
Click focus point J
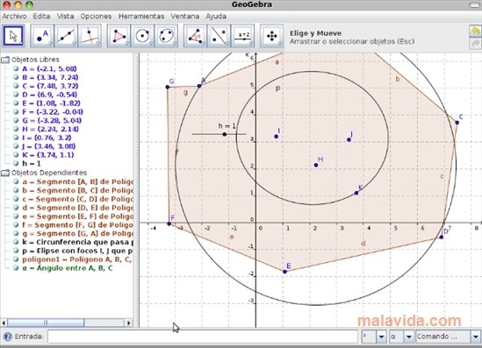tap(349, 140)
